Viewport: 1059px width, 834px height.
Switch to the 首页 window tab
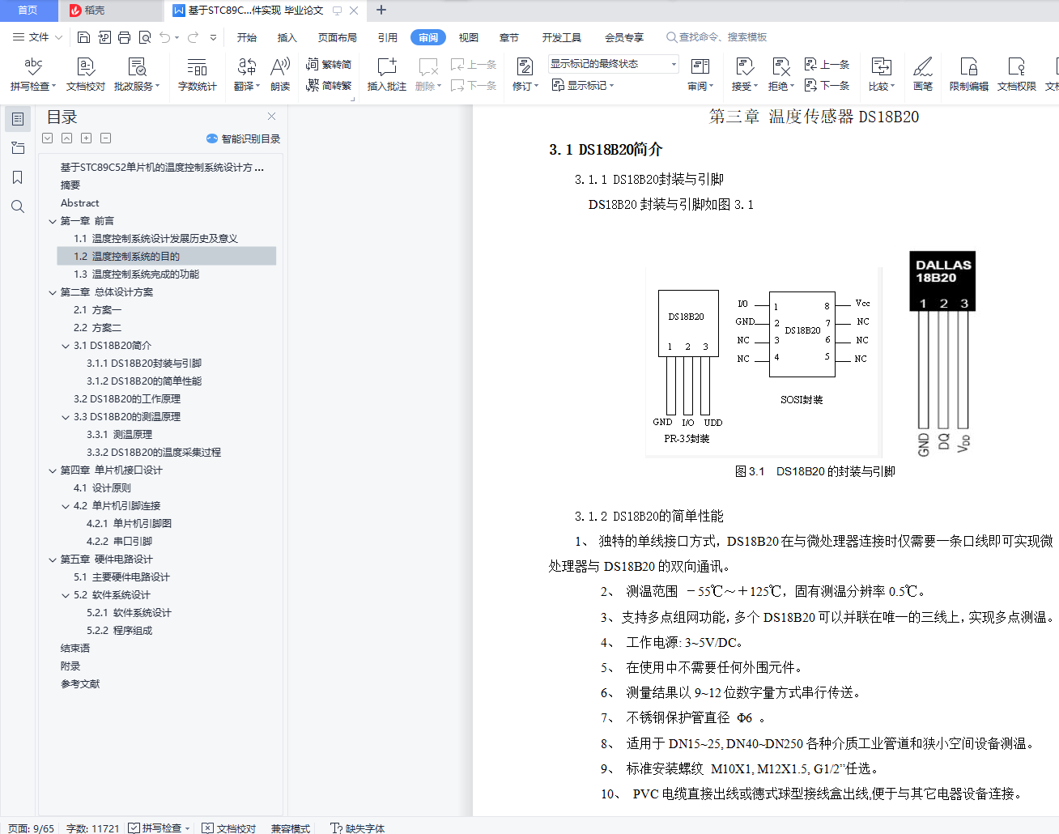tap(28, 11)
